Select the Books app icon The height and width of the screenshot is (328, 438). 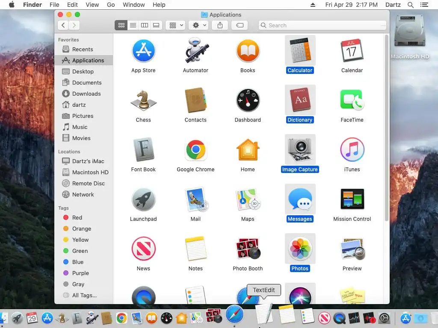coord(248,51)
